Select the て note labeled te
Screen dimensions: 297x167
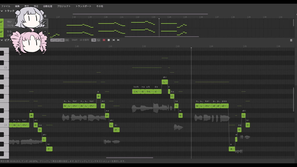coord(176,106)
